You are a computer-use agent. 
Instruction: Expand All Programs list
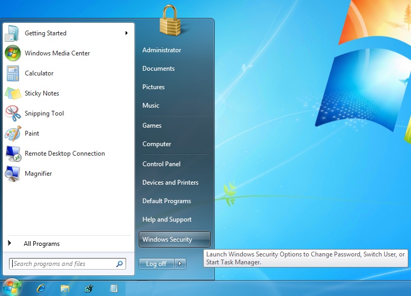41,244
